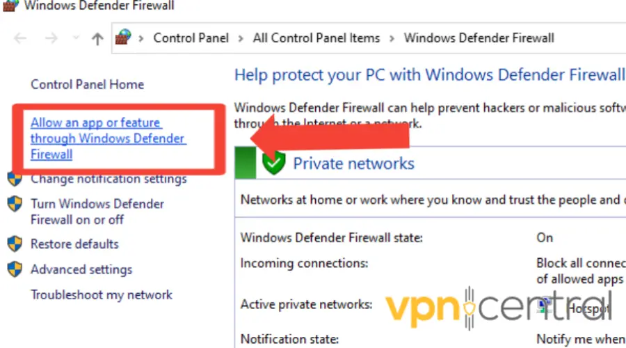Screen dimensions: 626x348
Task: Go up one level with the up arrow
Action: click(x=97, y=39)
